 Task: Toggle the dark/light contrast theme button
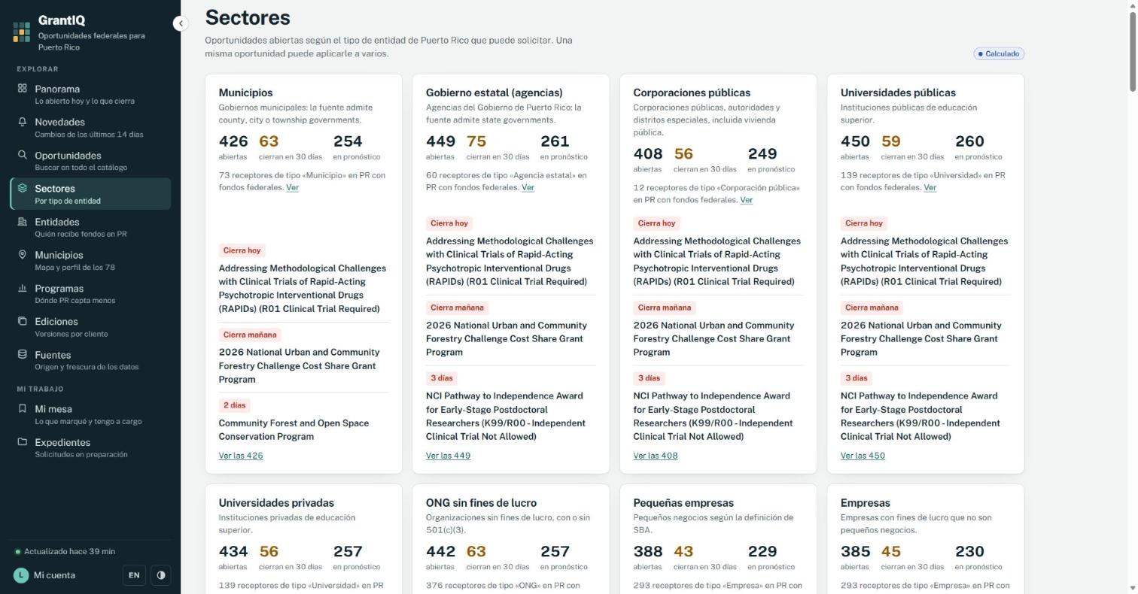pyautogui.click(x=161, y=575)
